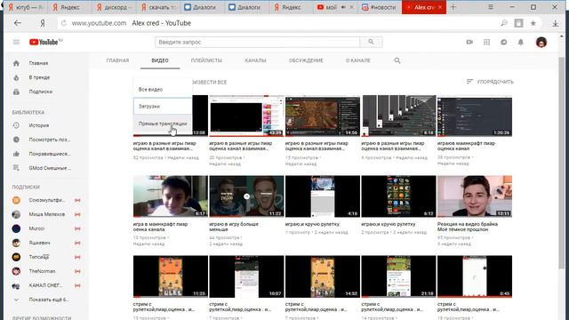569x320 pixels.
Task: Click the История clock icon
Action: pos(16,125)
